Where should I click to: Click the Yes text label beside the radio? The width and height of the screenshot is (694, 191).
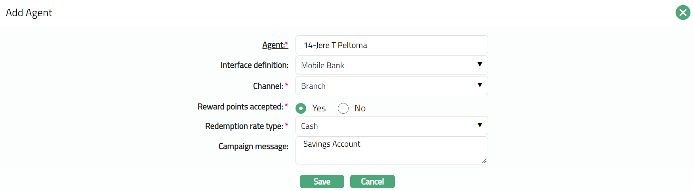coord(319,108)
